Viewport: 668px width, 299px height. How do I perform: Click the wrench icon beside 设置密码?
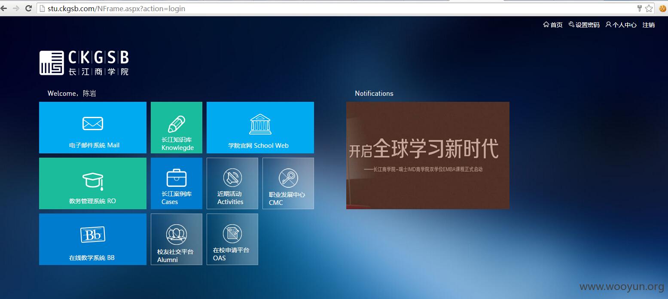coord(571,24)
